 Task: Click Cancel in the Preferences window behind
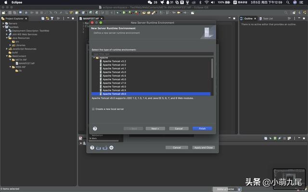click(177, 147)
